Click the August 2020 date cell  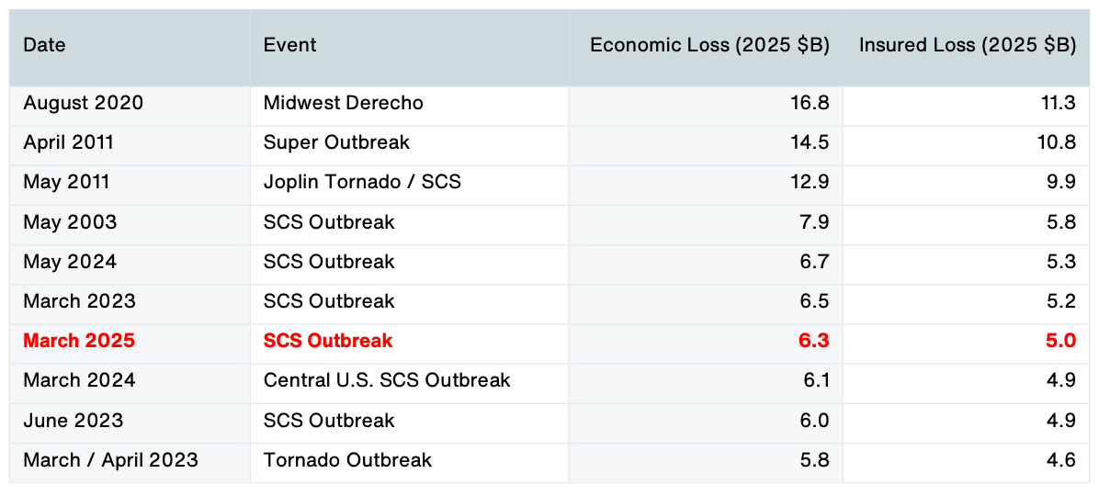click(x=84, y=103)
